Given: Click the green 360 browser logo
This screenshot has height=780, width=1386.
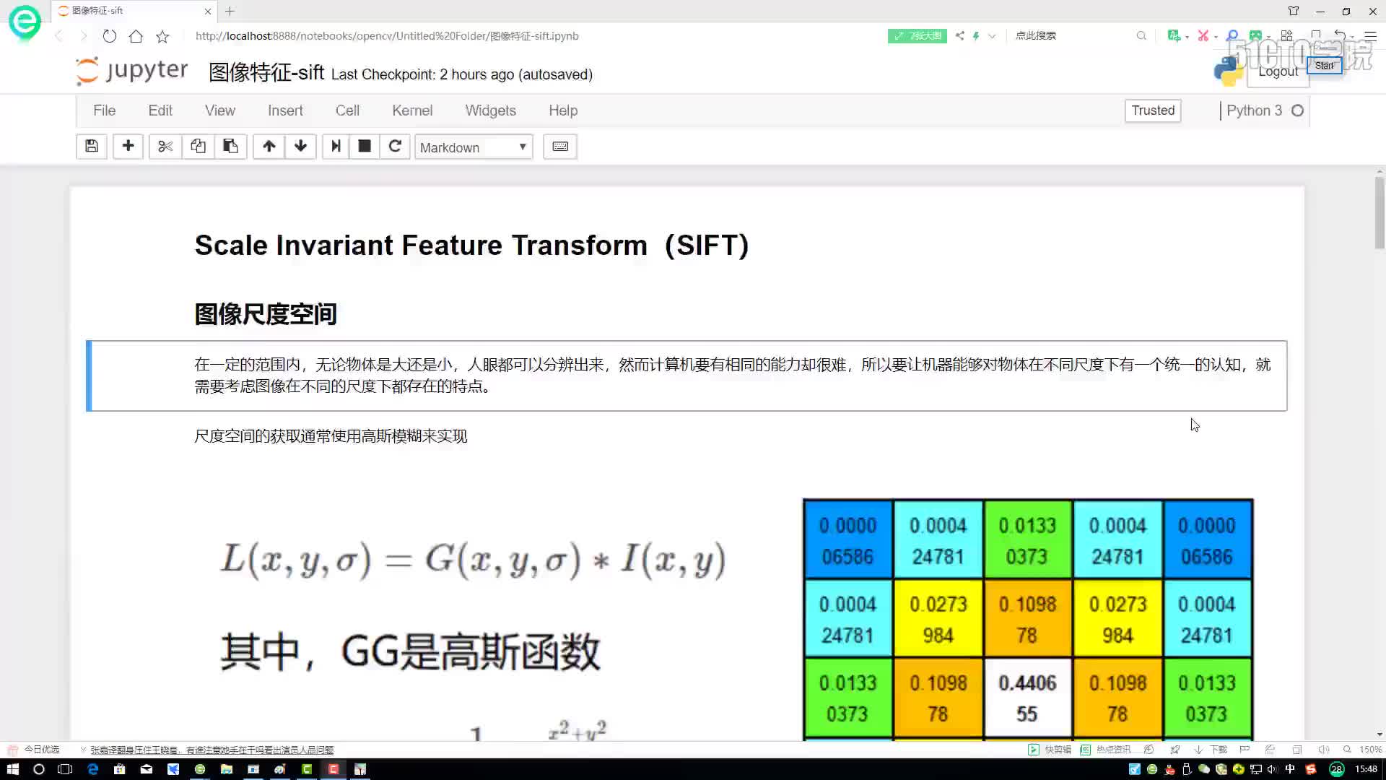Looking at the screenshot, I should pyautogui.click(x=25, y=22).
